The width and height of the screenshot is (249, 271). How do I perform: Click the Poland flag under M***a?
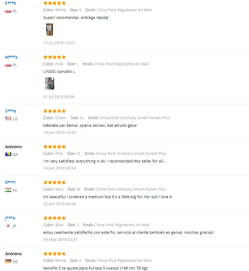click(x=8, y=65)
